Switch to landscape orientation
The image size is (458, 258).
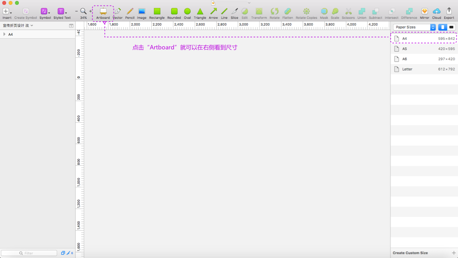coord(451,27)
